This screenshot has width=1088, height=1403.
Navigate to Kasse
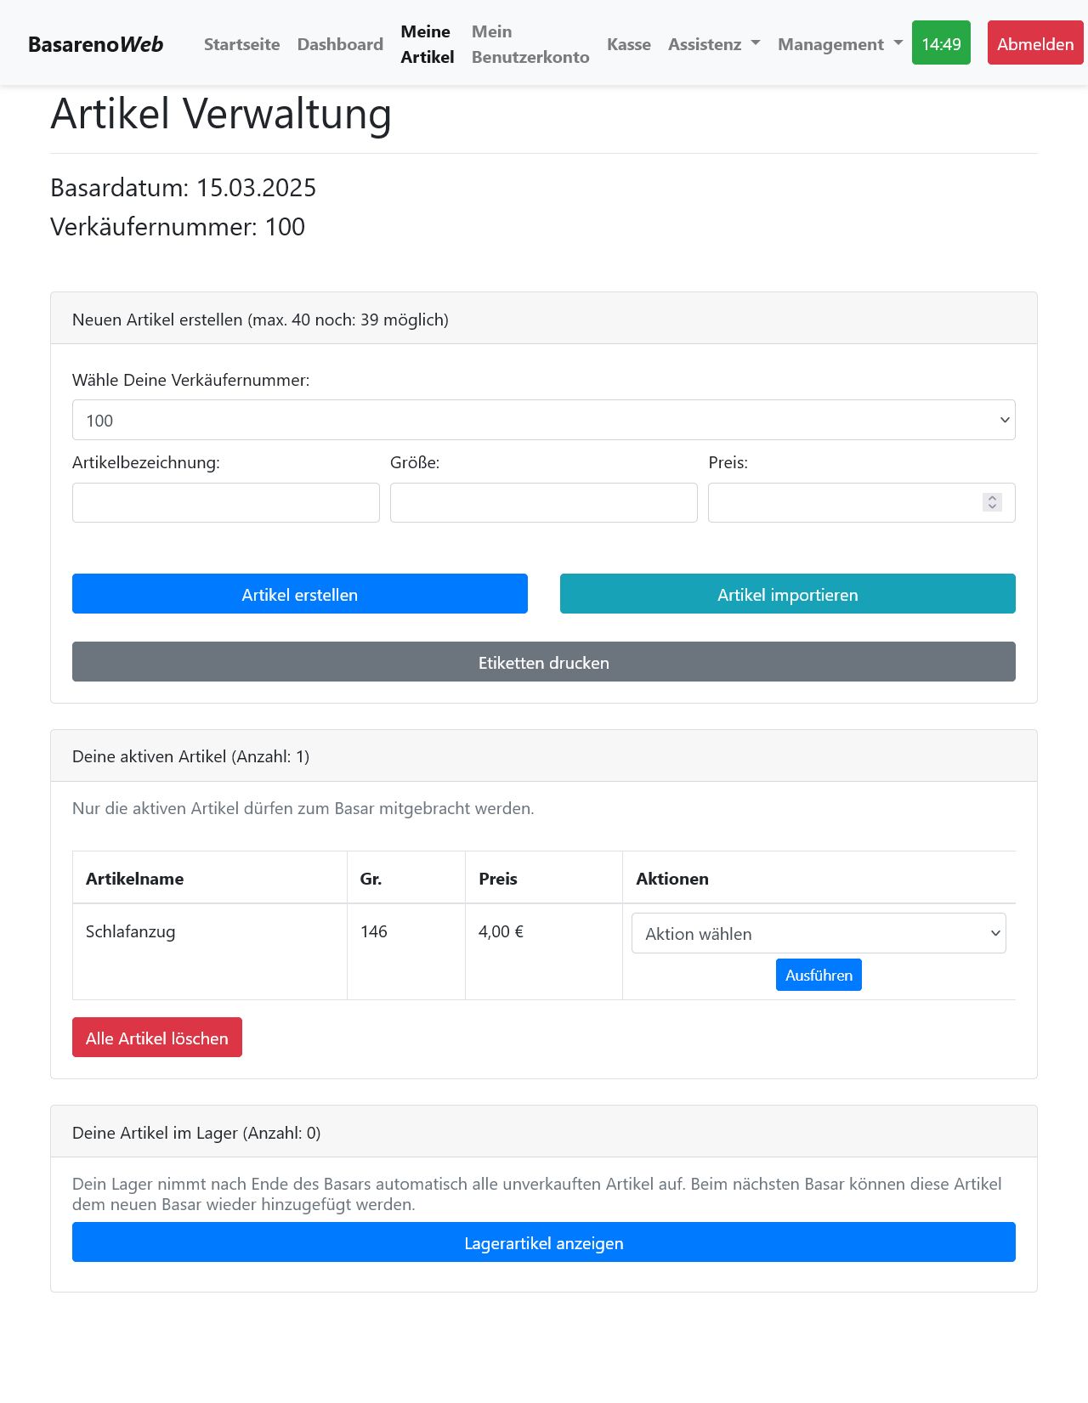point(628,44)
